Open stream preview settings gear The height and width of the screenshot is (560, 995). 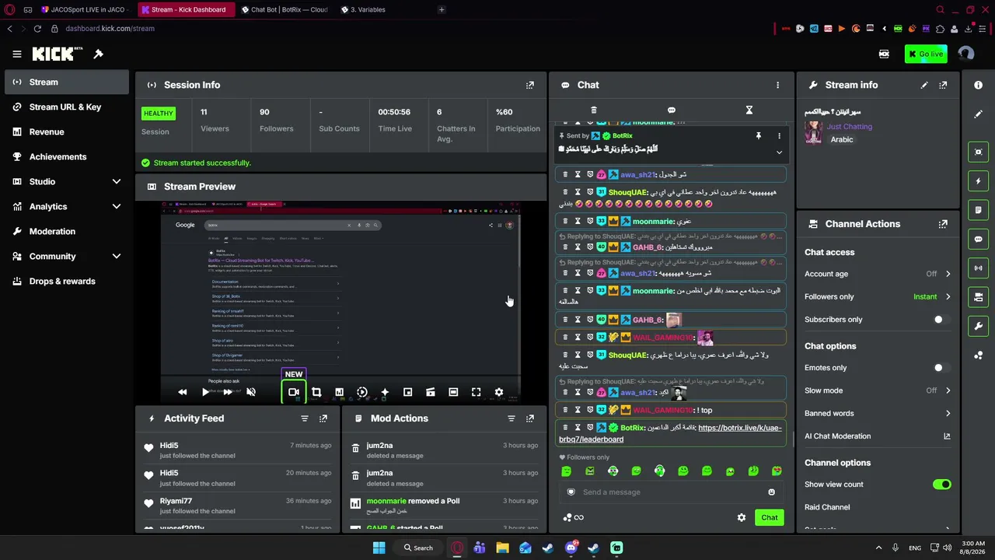pyautogui.click(x=499, y=392)
